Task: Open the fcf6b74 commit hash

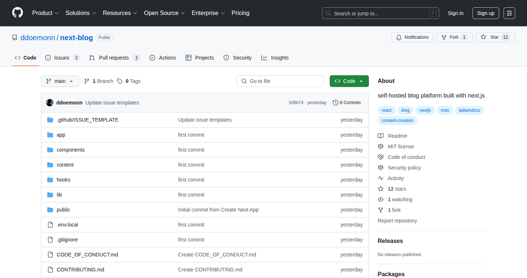Action: (x=296, y=103)
